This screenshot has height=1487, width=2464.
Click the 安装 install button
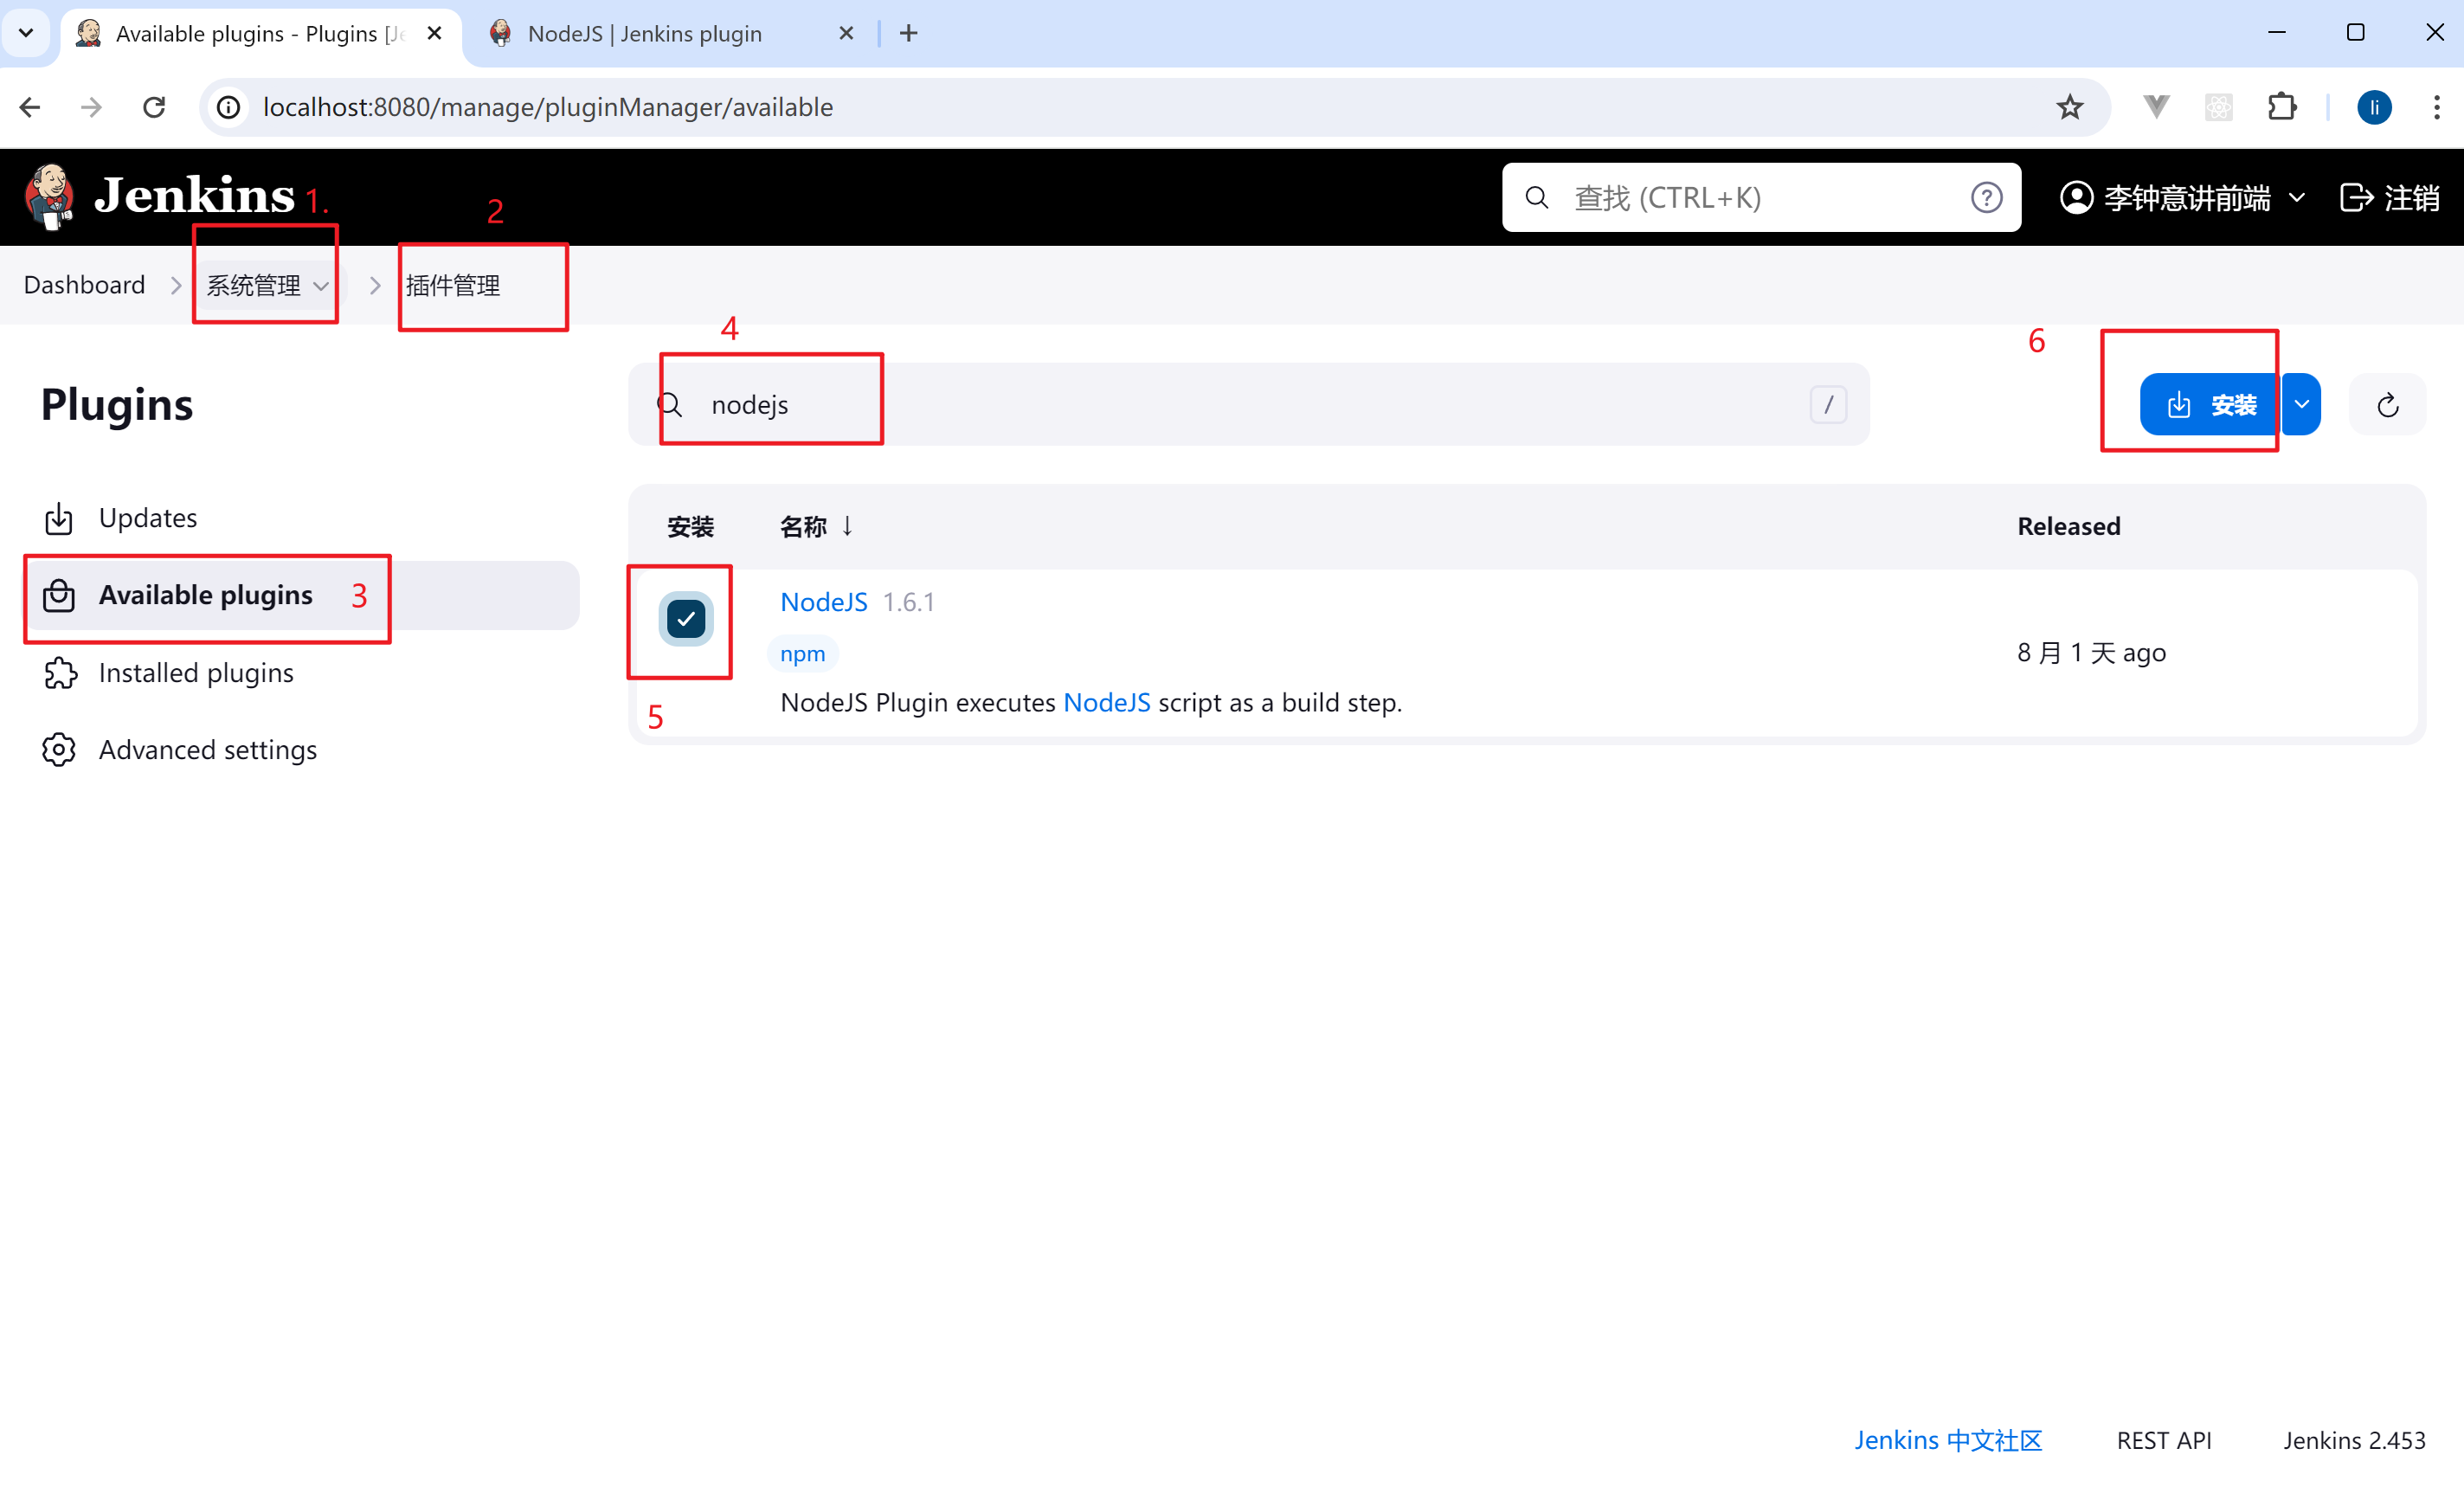click(2209, 404)
